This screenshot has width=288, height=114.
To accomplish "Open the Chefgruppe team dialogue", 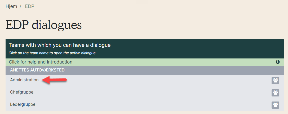I will click(x=22, y=92).
